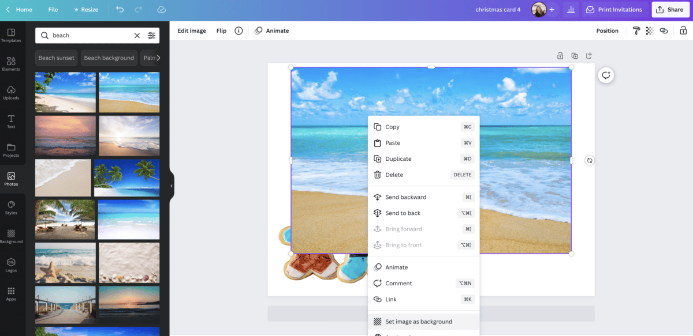Image resolution: width=693 pixels, height=336 pixels.
Task: Select Duplicate from the context menu
Action: [398, 159]
